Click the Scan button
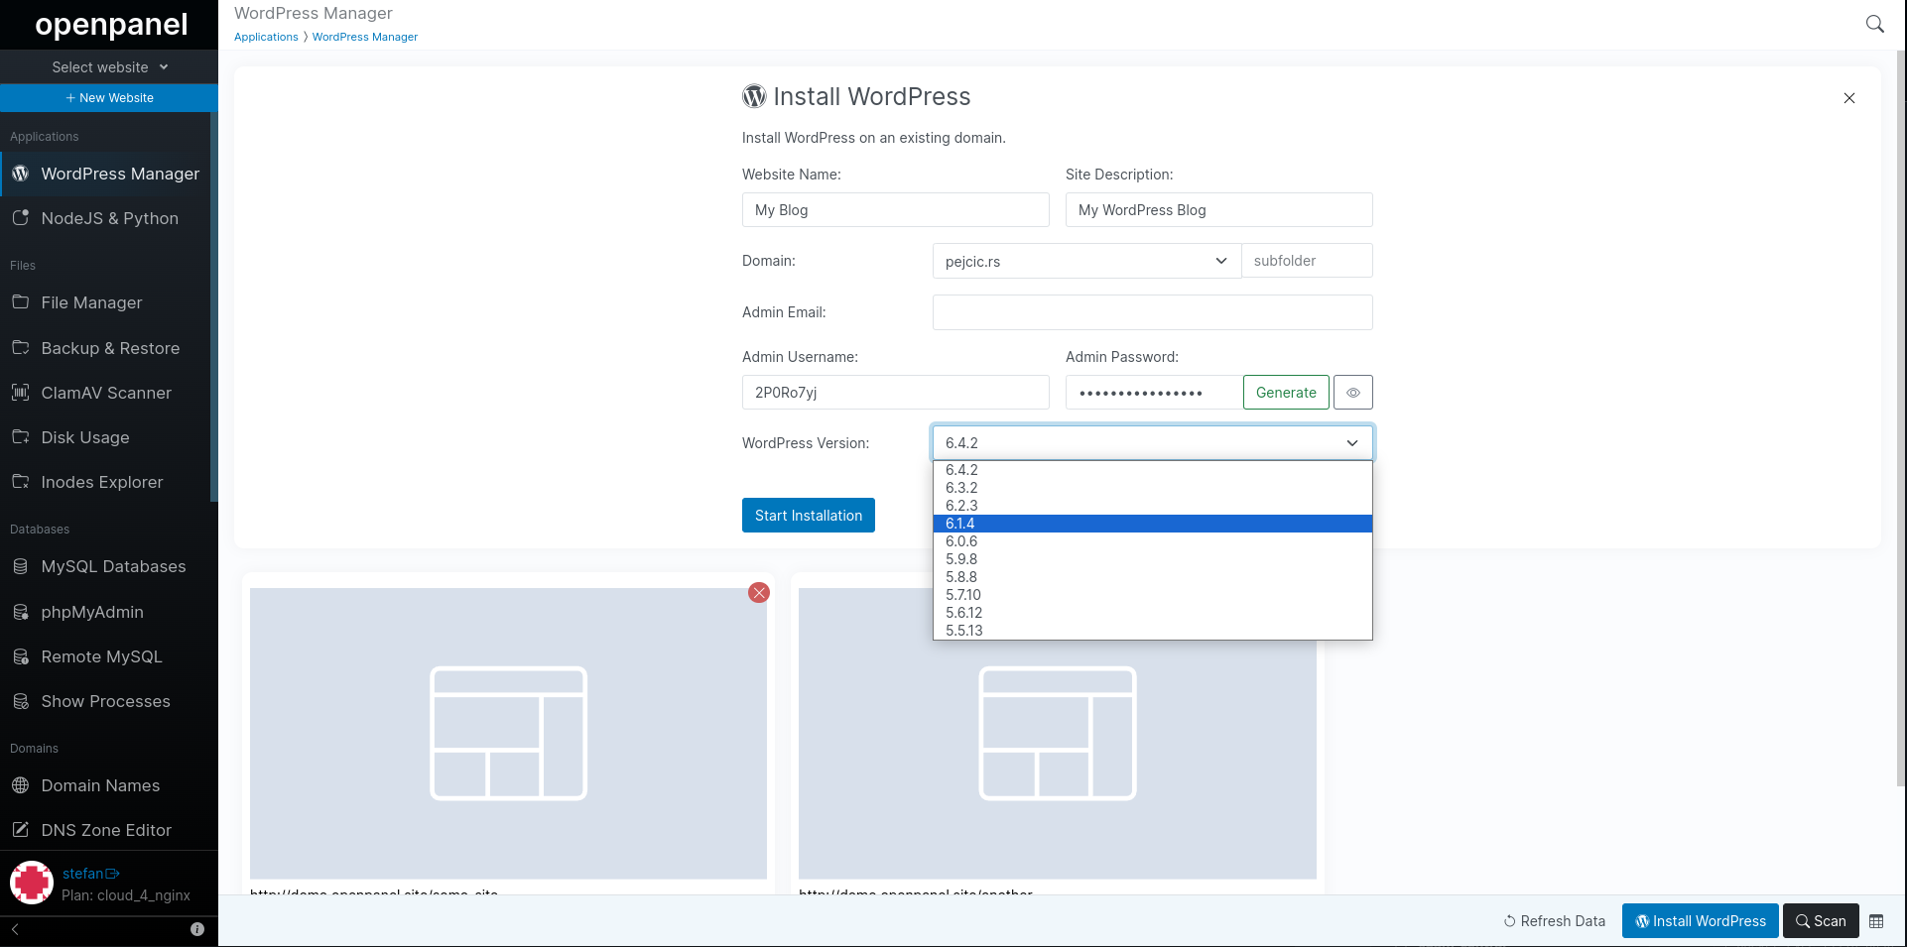Image resolution: width=1907 pixels, height=947 pixels. (1821, 921)
